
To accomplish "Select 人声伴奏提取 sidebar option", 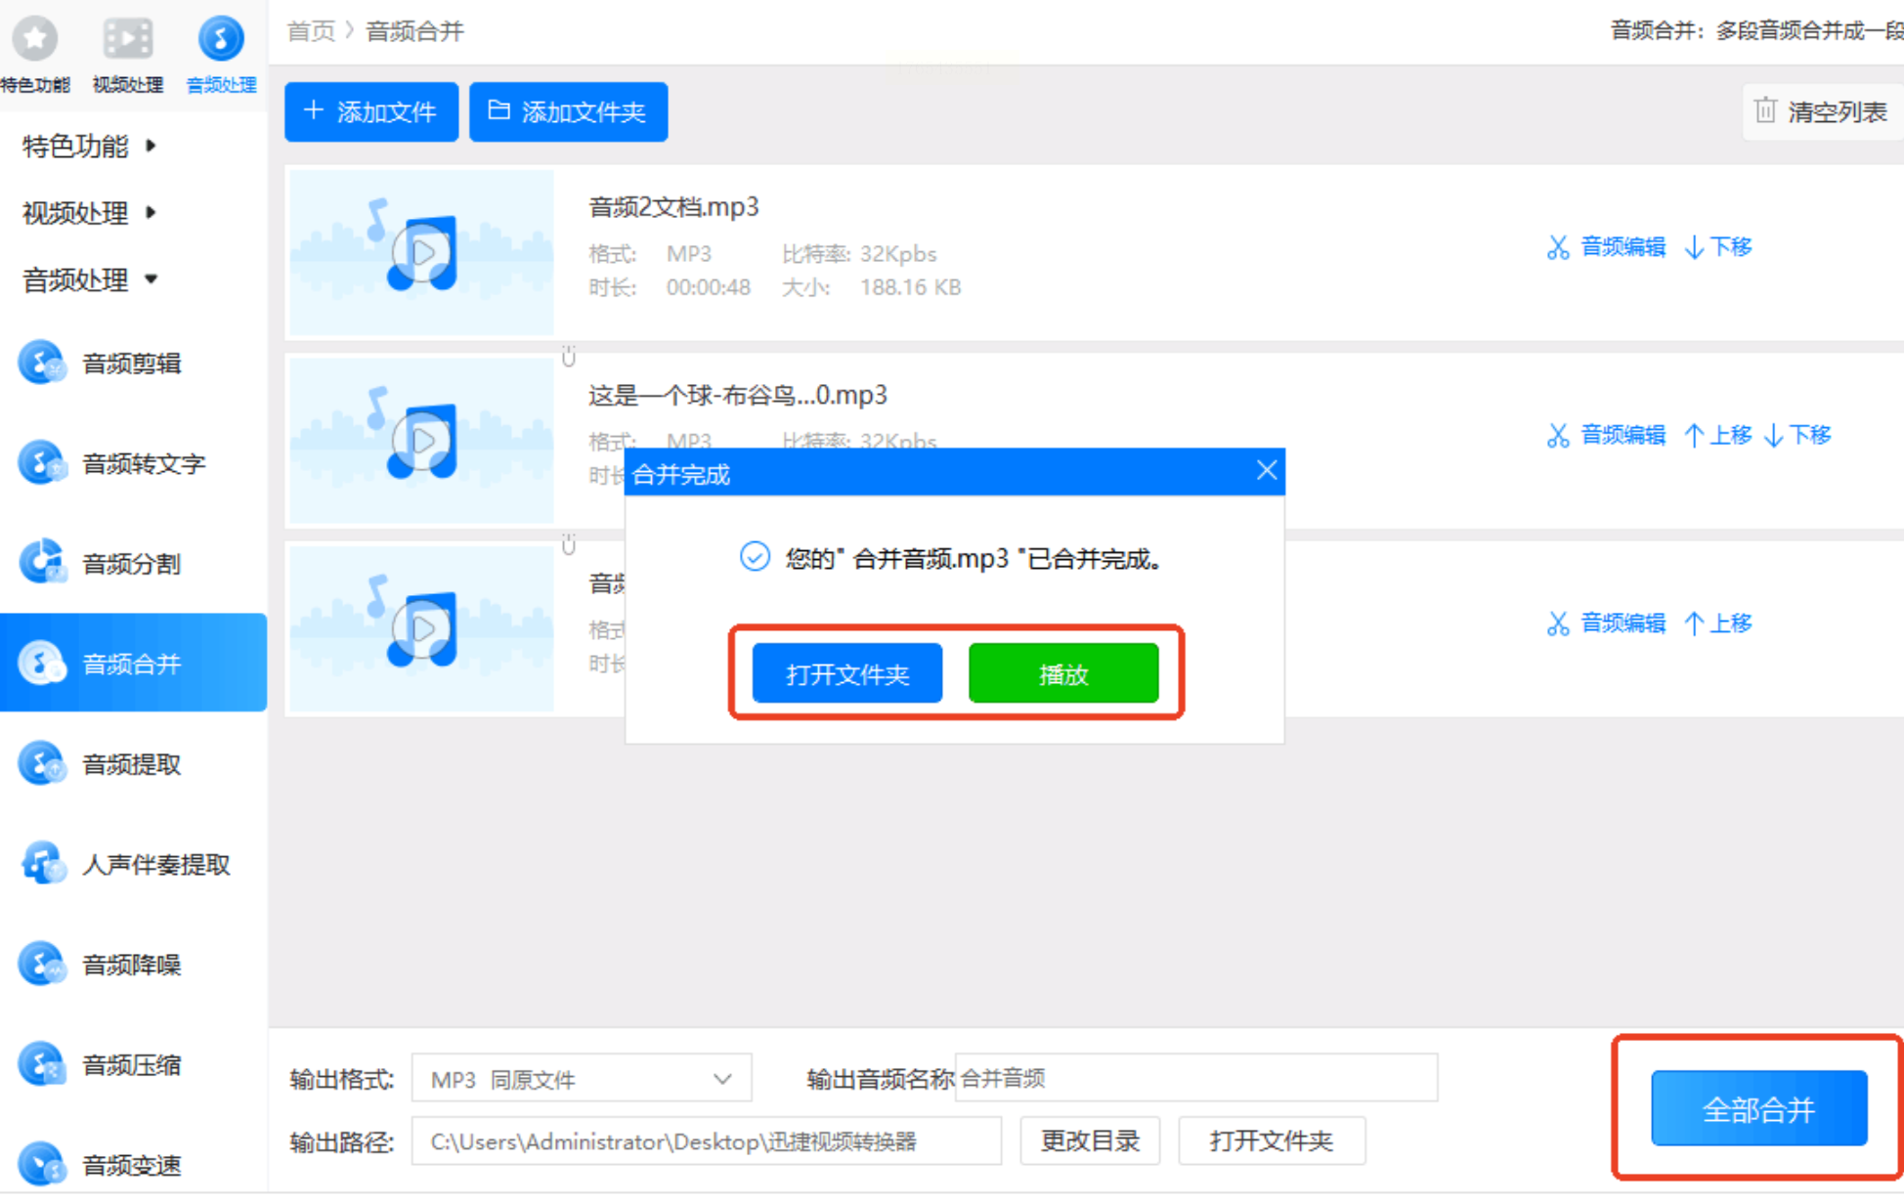I will point(155,865).
